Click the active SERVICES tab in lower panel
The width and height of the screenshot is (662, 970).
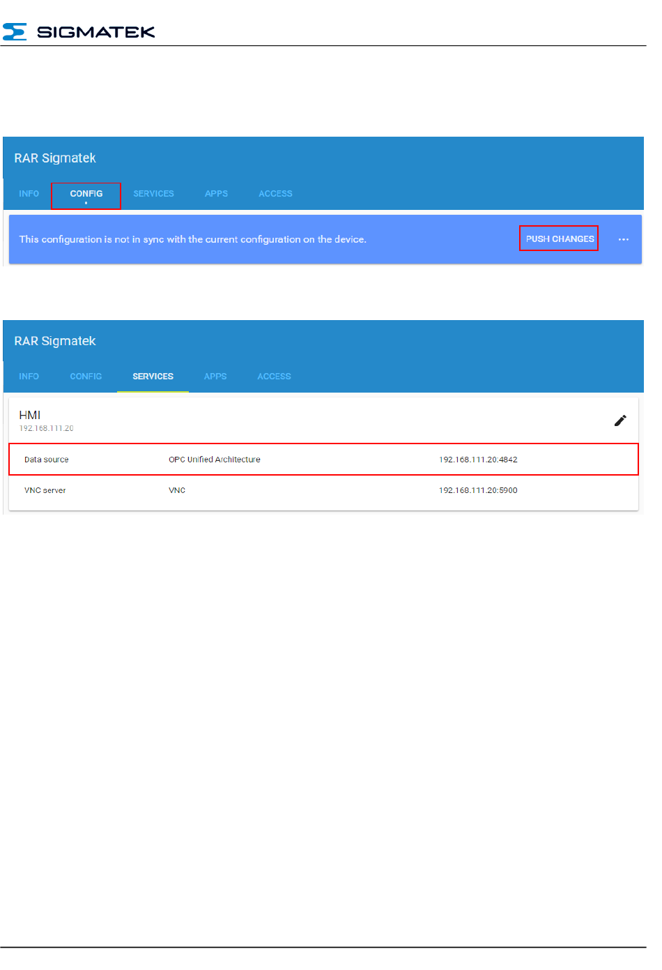coord(153,377)
